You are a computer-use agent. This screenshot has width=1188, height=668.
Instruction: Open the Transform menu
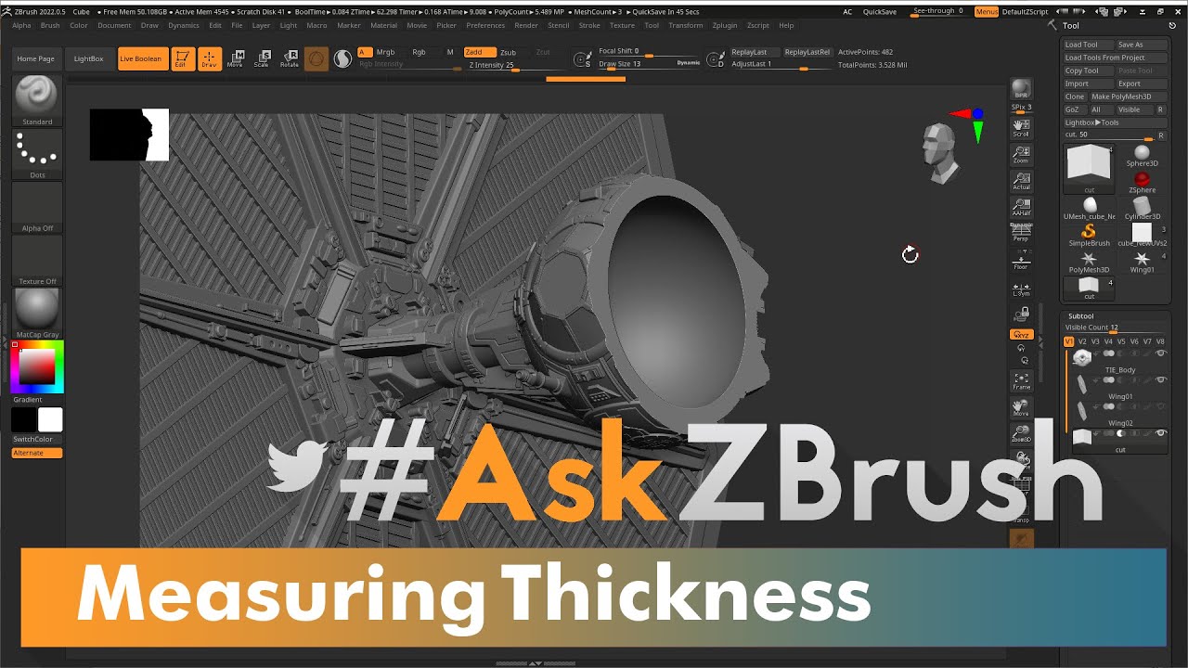686,26
